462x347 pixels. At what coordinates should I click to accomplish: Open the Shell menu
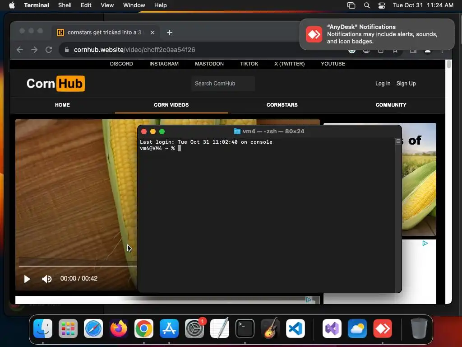click(65, 5)
